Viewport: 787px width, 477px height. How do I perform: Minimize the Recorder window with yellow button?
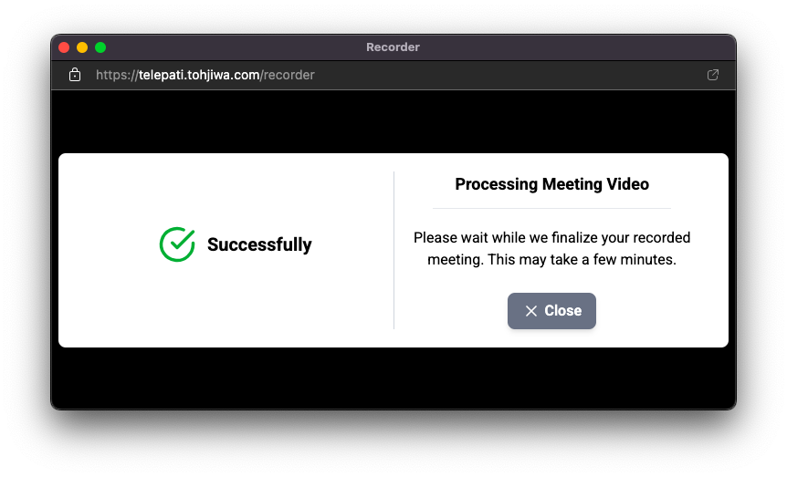point(82,47)
